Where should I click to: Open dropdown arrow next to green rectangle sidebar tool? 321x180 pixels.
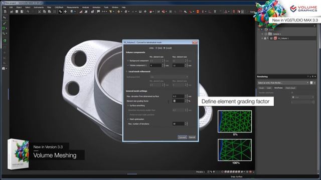pos(7,28)
